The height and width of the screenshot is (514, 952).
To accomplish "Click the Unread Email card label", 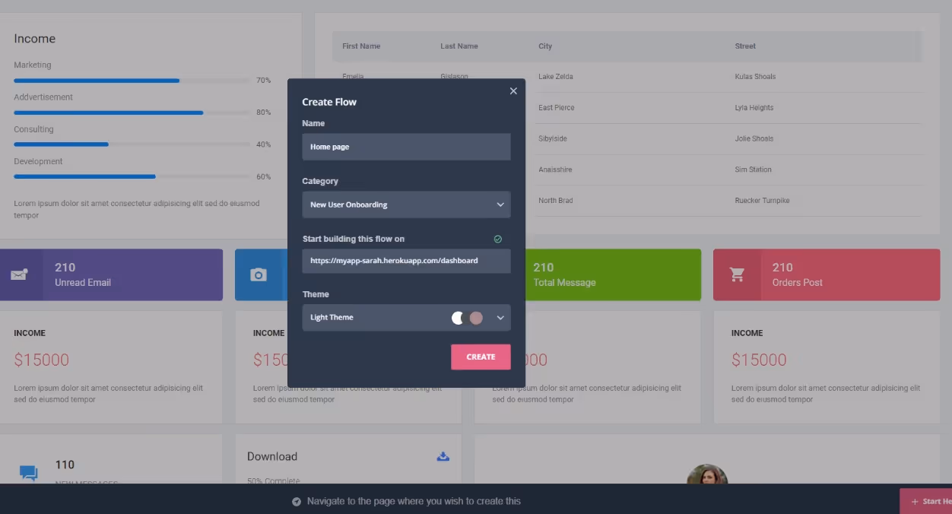I will coord(83,283).
